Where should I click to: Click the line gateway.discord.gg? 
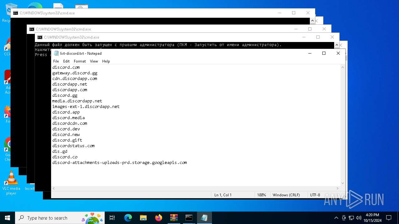pyautogui.click(x=75, y=73)
